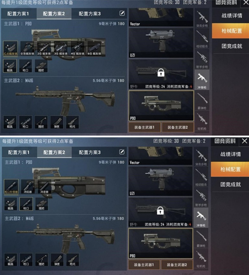This screenshot has height=275, width=249.
Task: Open 团竞成就 menu in lower screenshot
Action: click(x=230, y=184)
